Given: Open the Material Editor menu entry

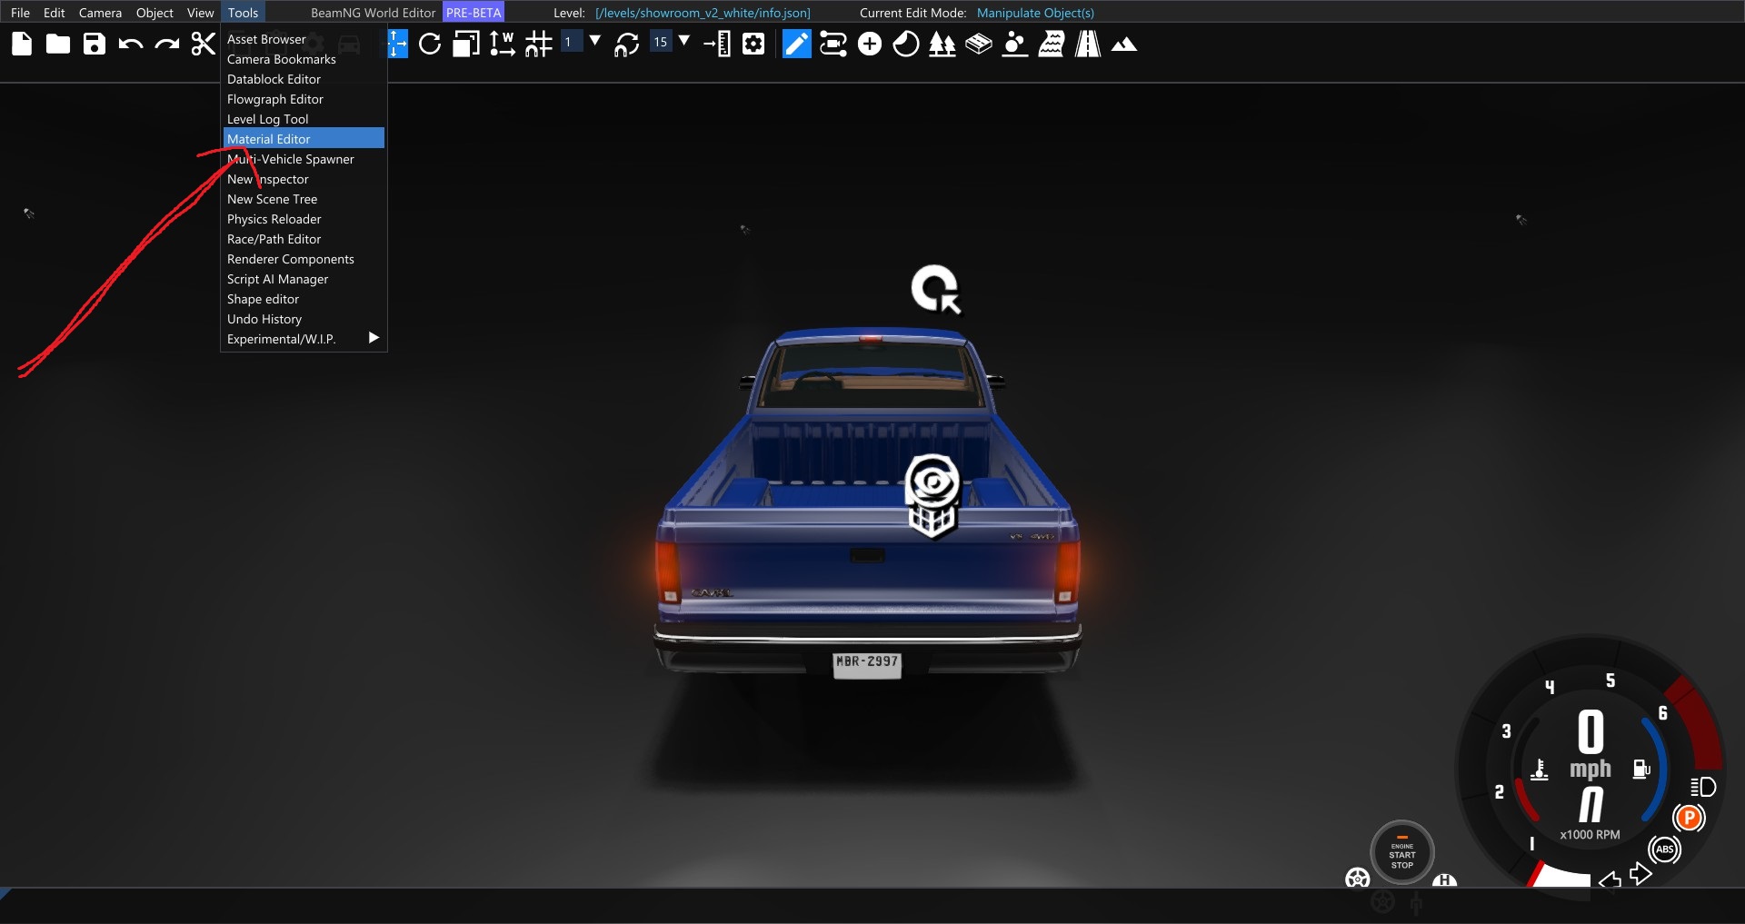Looking at the screenshot, I should (304, 138).
